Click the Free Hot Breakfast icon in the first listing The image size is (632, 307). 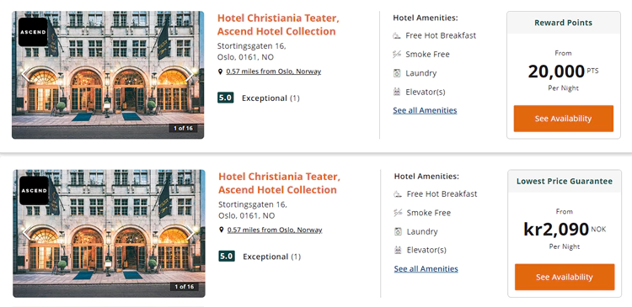click(397, 36)
